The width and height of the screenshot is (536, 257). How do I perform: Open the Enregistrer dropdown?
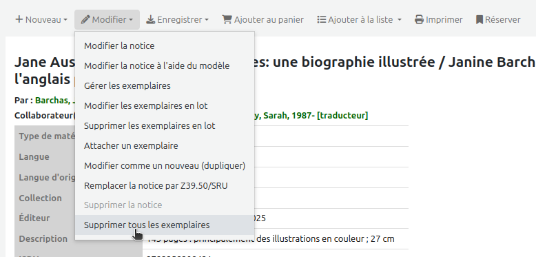tap(177, 19)
